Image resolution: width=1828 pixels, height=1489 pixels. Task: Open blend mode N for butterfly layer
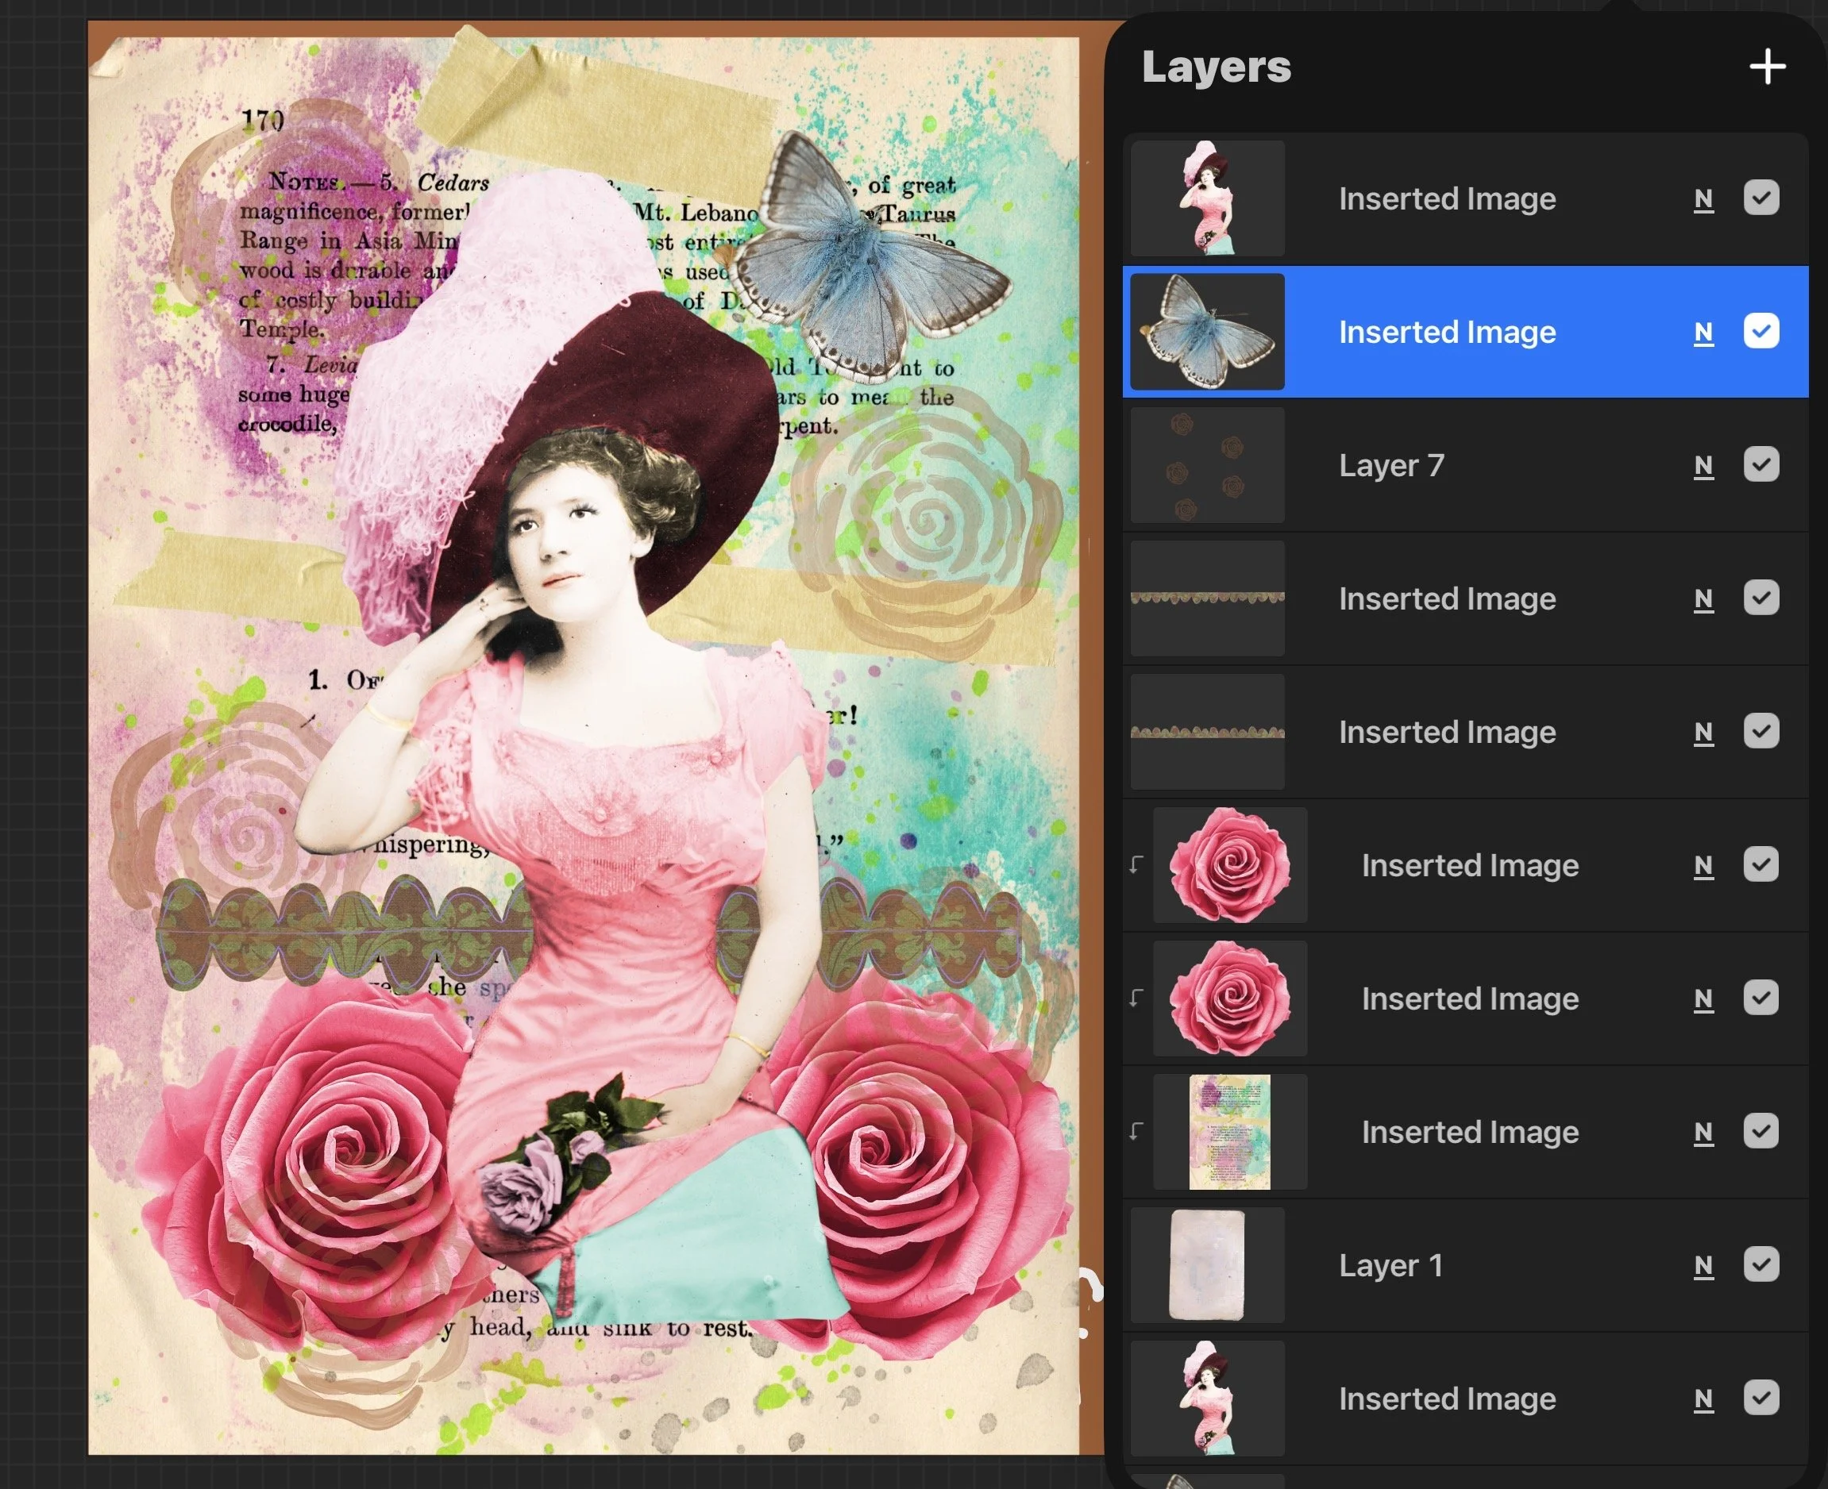pos(1703,333)
